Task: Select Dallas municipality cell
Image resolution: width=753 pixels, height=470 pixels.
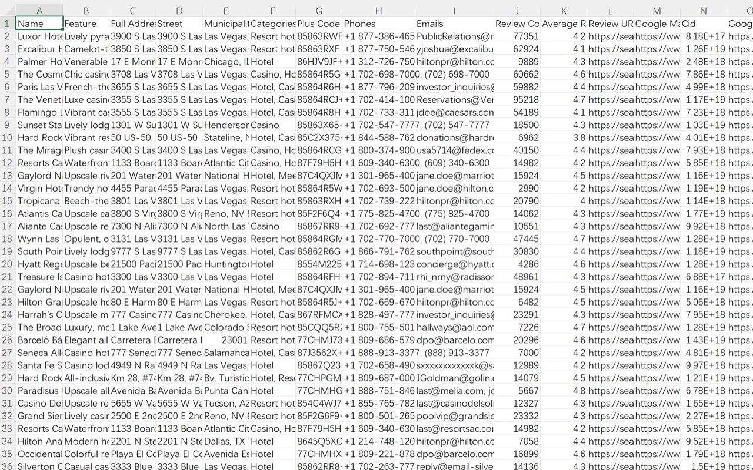Action: [x=226, y=441]
